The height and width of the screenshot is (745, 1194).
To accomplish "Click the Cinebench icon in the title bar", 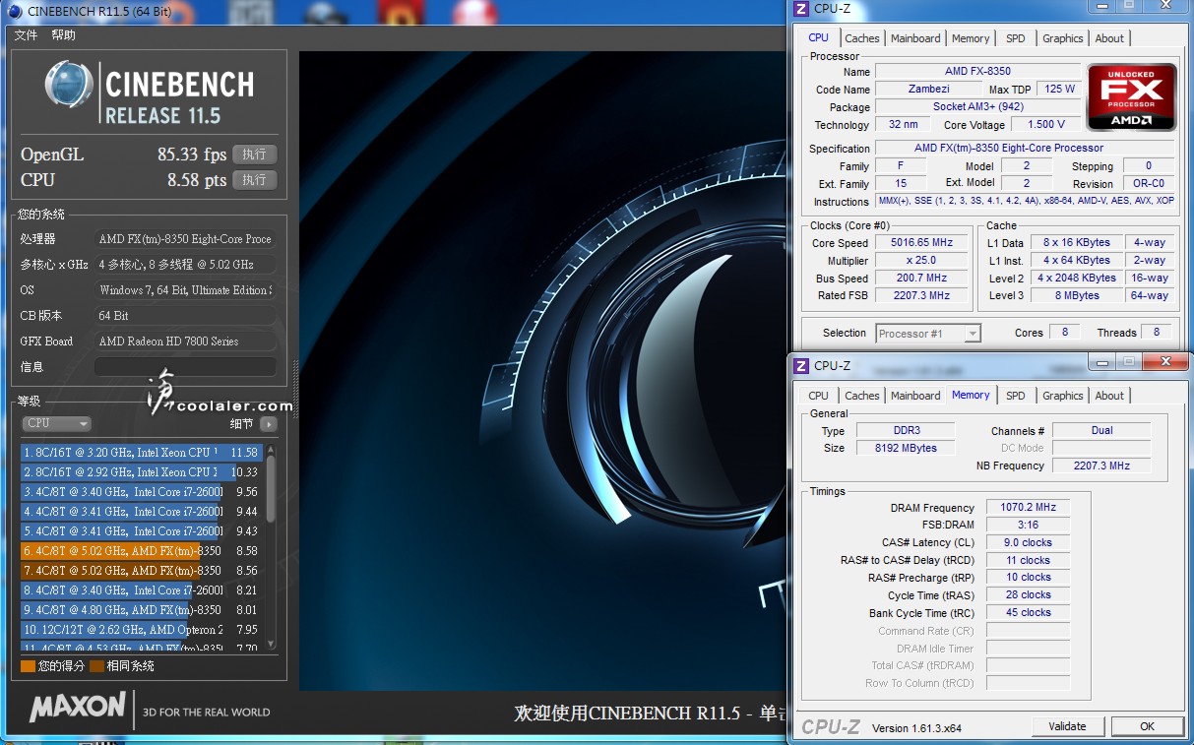I will click(x=15, y=12).
